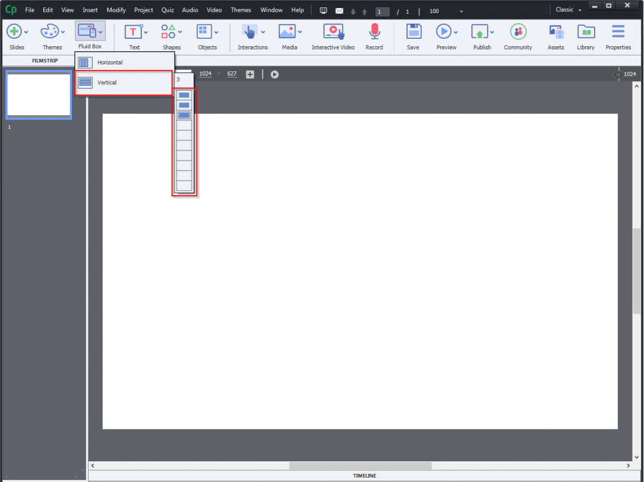Click the slide Preview play button

coord(274,74)
